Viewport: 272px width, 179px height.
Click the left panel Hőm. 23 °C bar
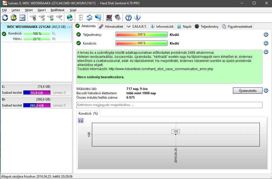point(37,39)
